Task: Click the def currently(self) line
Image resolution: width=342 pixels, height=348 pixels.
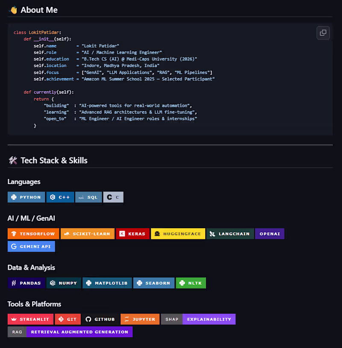Action: [x=49, y=92]
